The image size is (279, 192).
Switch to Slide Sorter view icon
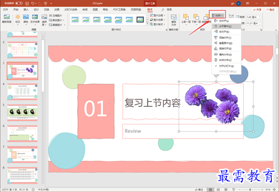(x=218, y=189)
